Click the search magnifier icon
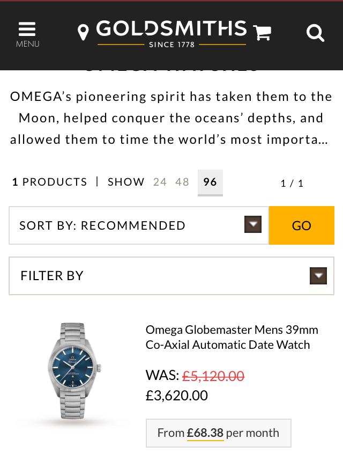This screenshot has height=461, width=343. tap(315, 33)
